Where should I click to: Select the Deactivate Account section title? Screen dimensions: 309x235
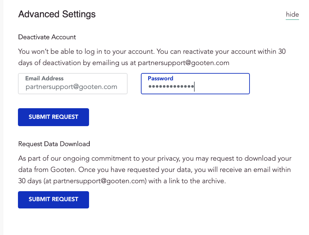[47, 37]
